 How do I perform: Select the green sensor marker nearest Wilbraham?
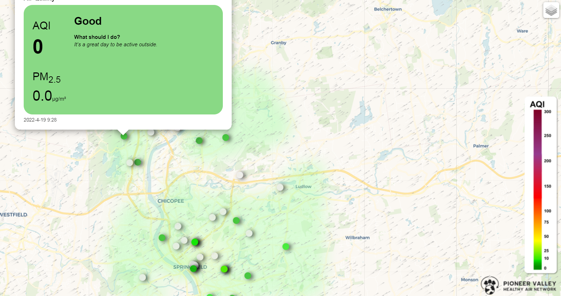286,247
